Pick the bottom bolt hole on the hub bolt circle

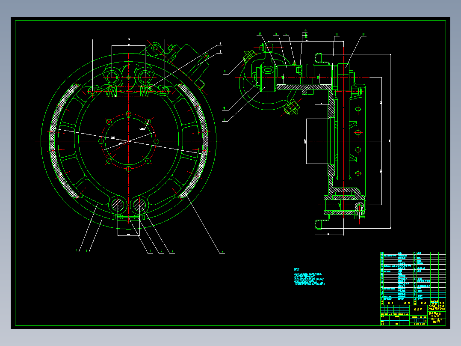pyautogui.click(x=128, y=169)
